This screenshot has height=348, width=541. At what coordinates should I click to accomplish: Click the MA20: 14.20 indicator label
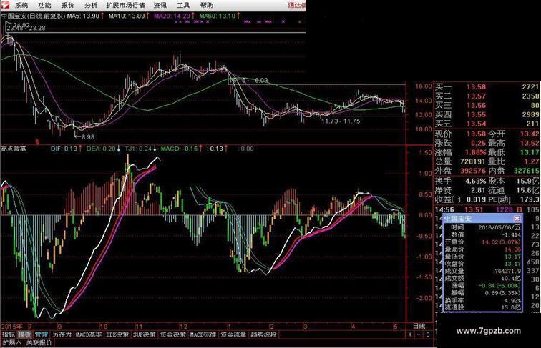(x=174, y=16)
